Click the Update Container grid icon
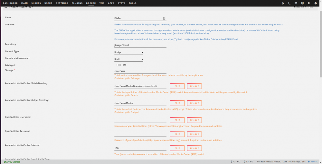Viewport: 322px width, 164px height. coord(6,7)
